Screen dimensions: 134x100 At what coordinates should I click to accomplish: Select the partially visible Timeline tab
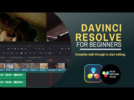[x=3, y=57]
